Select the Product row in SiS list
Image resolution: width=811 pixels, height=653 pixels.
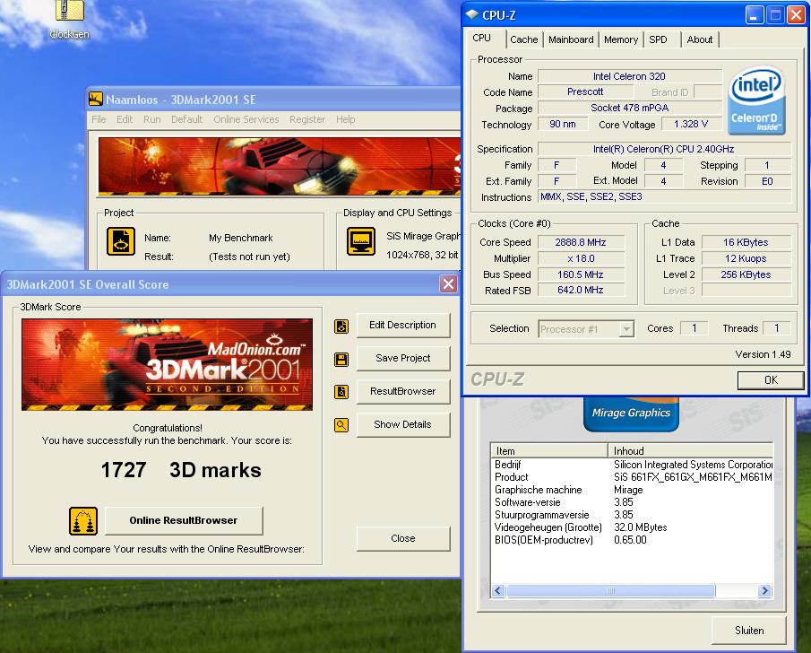tap(632, 477)
